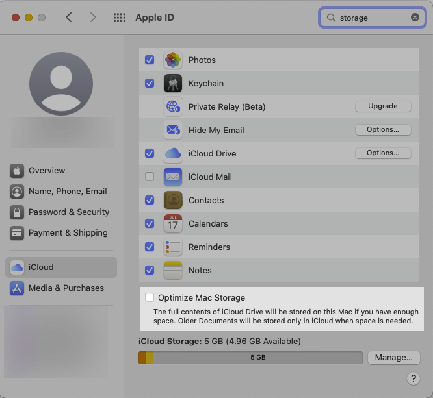Click Upgrade for Private Relay
This screenshot has height=398, width=433.
point(383,106)
